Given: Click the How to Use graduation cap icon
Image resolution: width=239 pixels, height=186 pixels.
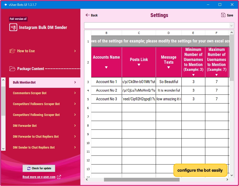Looking at the screenshot, I should [x=12, y=51].
